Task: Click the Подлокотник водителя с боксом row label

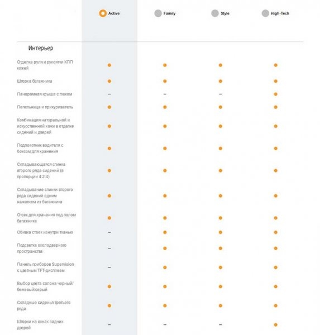Action: (x=40, y=149)
